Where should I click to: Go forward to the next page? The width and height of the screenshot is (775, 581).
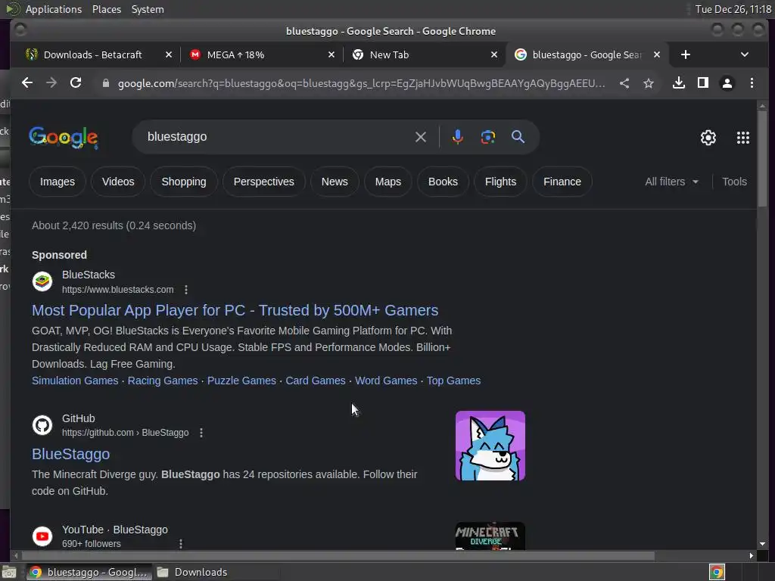[x=51, y=83]
